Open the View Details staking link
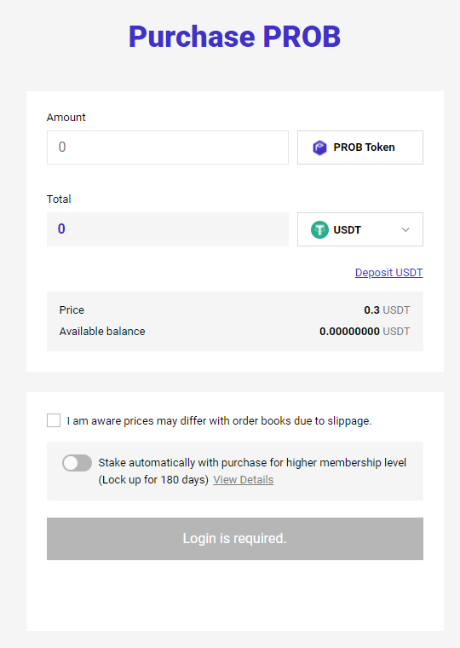 (244, 480)
